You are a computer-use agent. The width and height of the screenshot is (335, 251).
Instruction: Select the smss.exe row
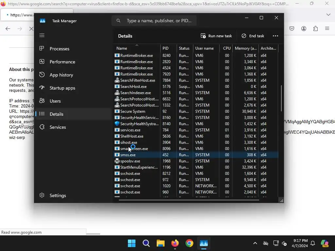click(196, 155)
